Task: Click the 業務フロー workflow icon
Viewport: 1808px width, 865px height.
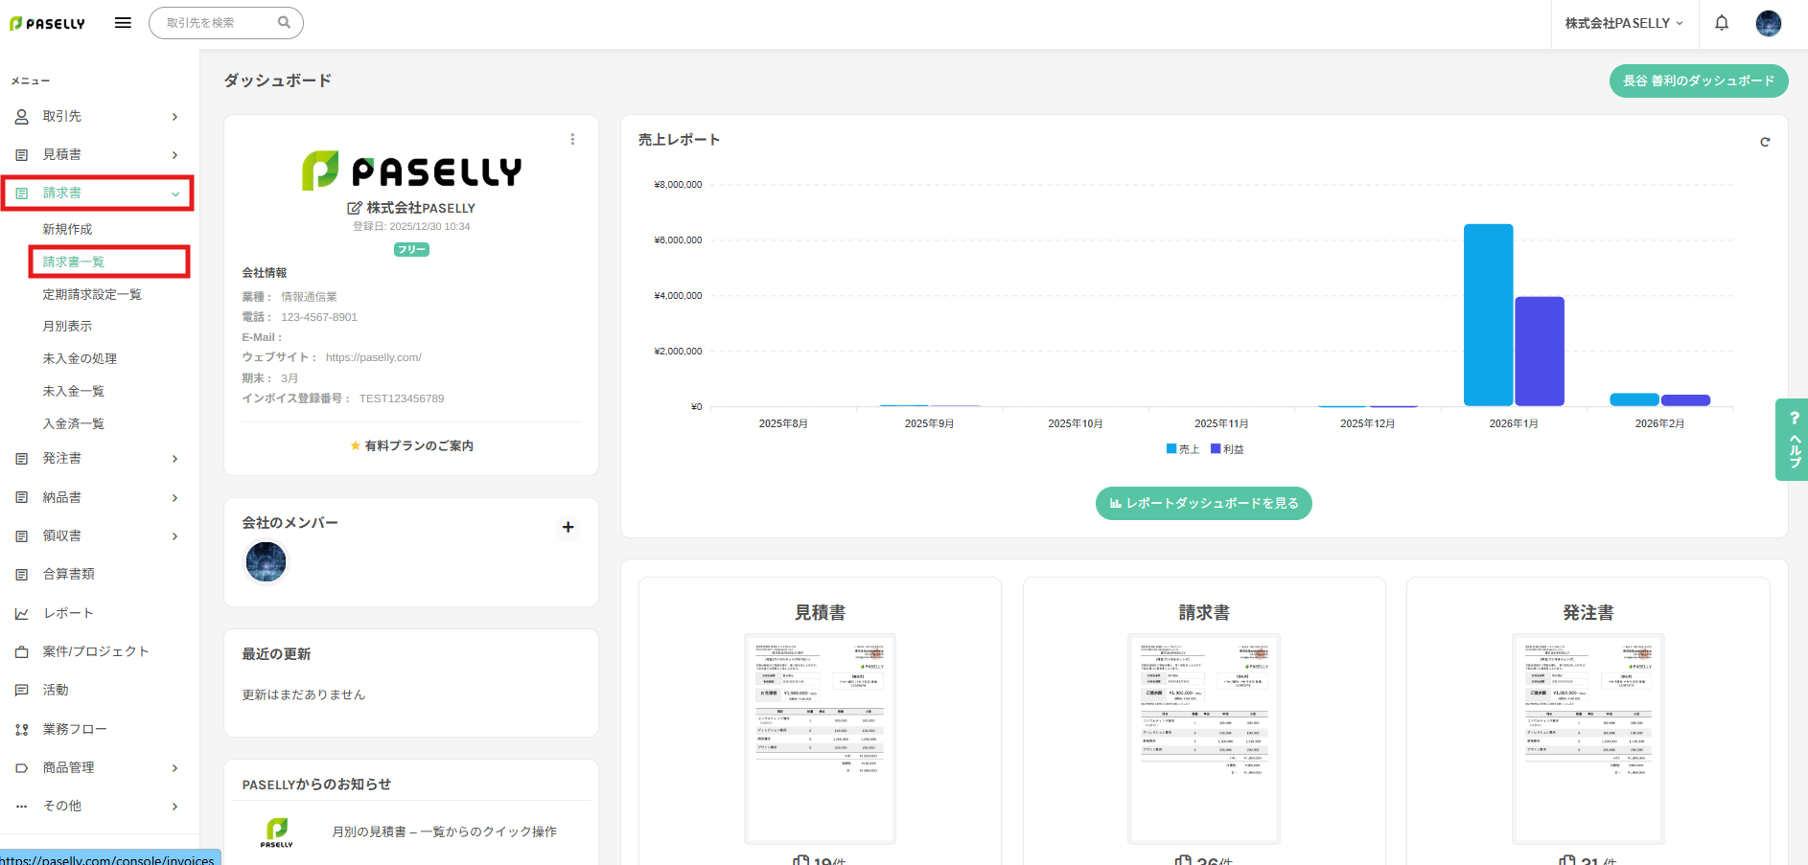Action: coord(21,730)
